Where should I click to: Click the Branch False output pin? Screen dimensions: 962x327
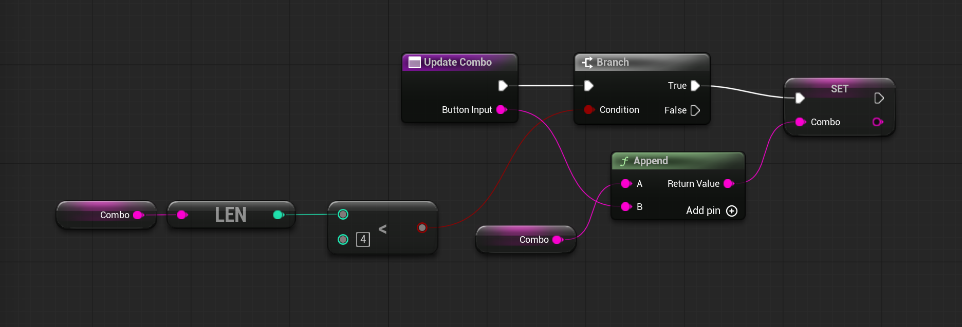695,110
